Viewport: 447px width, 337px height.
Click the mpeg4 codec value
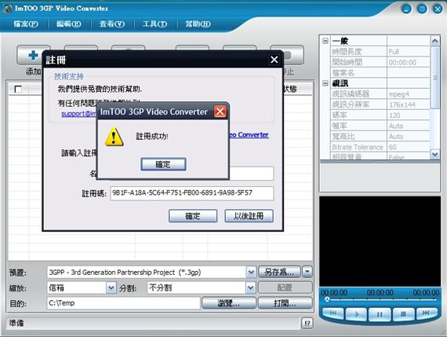(x=399, y=94)
